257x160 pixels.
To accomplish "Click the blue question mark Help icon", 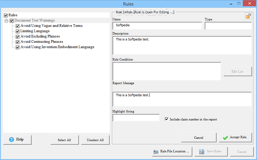I will 12,140.
